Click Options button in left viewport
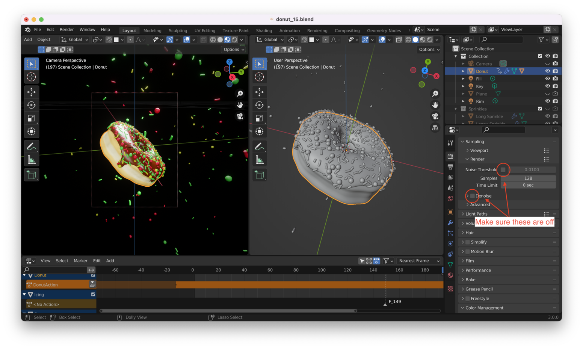 234,50
